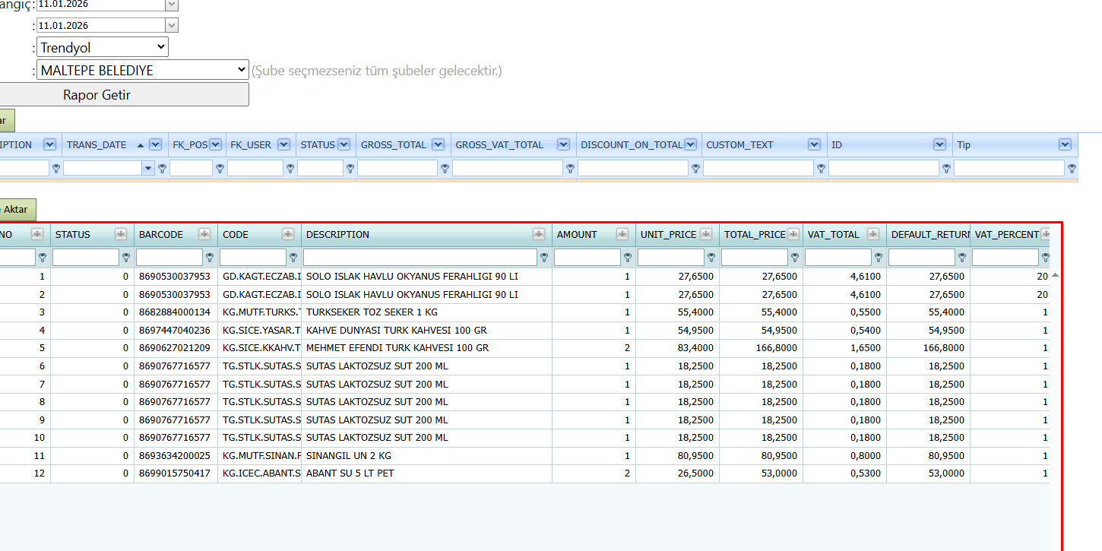
Task: Open VAT_TOTAL column header dropdown arrow
Action: 873,234
